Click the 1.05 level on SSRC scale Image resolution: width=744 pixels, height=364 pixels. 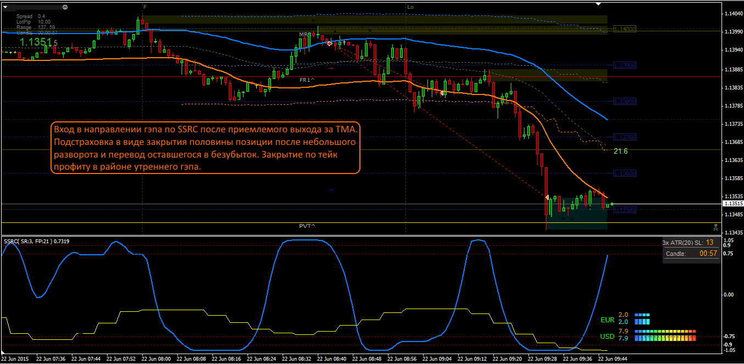click(729, 241)
